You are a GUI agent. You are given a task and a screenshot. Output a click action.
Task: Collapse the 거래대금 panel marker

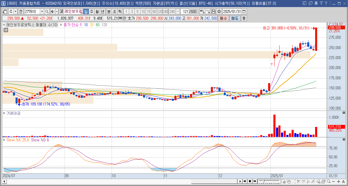coord(4,113)
